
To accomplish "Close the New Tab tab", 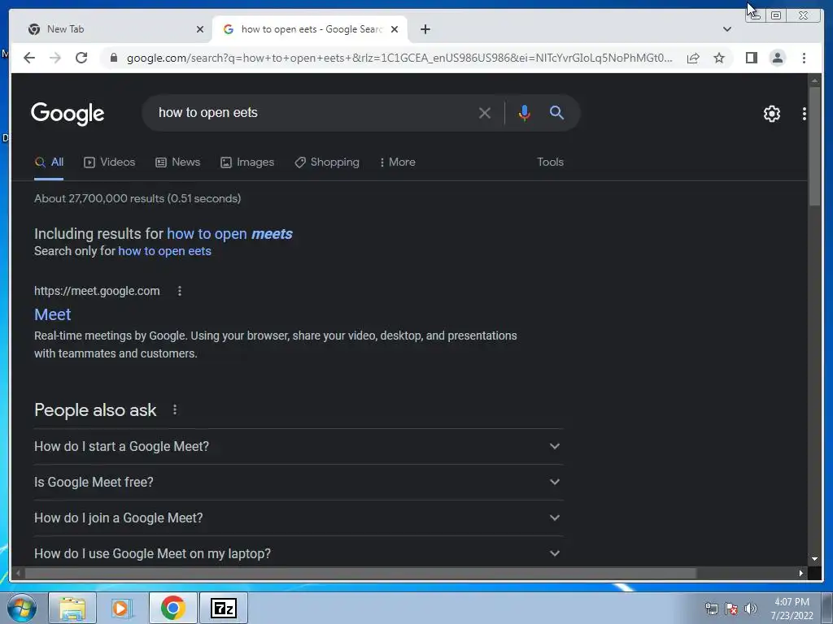I will tap(200, 29).
